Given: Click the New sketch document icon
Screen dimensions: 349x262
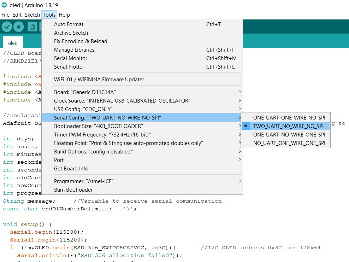Looking at the screenshot, I should (32, 27).
